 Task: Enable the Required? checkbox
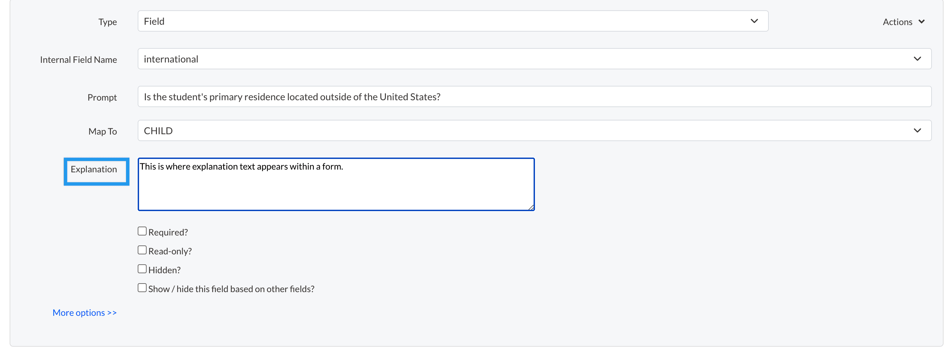pos(142,231)
